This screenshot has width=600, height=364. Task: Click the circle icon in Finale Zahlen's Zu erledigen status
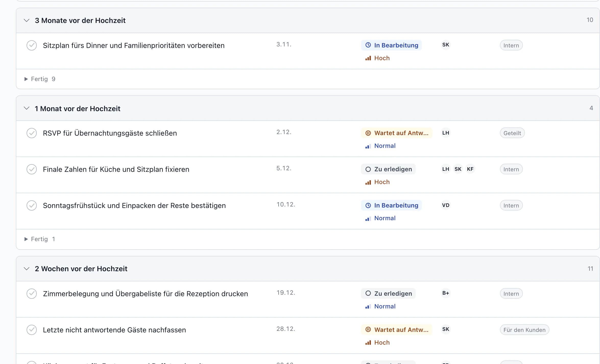(368, 169)
